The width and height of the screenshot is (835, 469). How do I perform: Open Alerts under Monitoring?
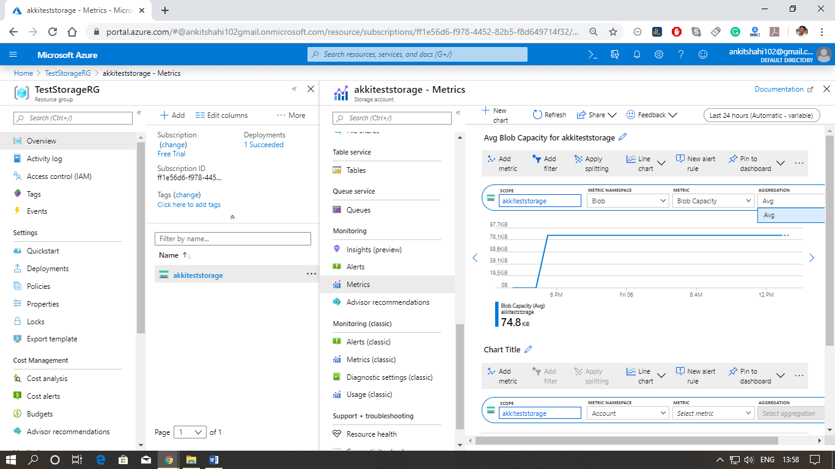tap(355, 267)
